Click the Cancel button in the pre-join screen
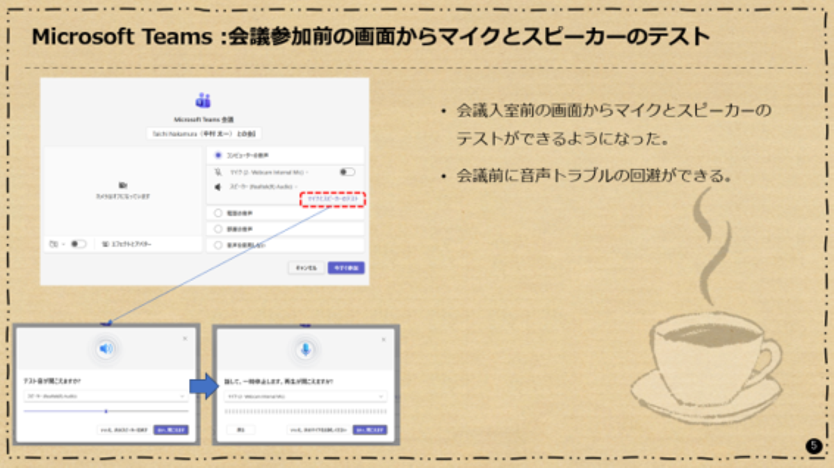 [306, 268]
